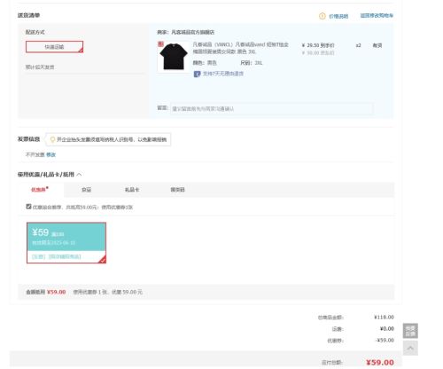Toggle the 优惠组合推荐 checkbox
443x369 pixels.
point(28,207)
